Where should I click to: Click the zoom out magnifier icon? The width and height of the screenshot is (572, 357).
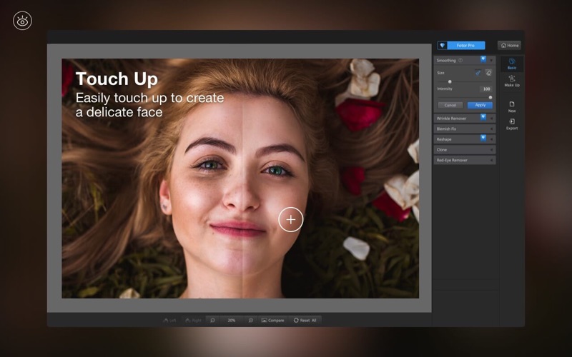tap(212, 321)
